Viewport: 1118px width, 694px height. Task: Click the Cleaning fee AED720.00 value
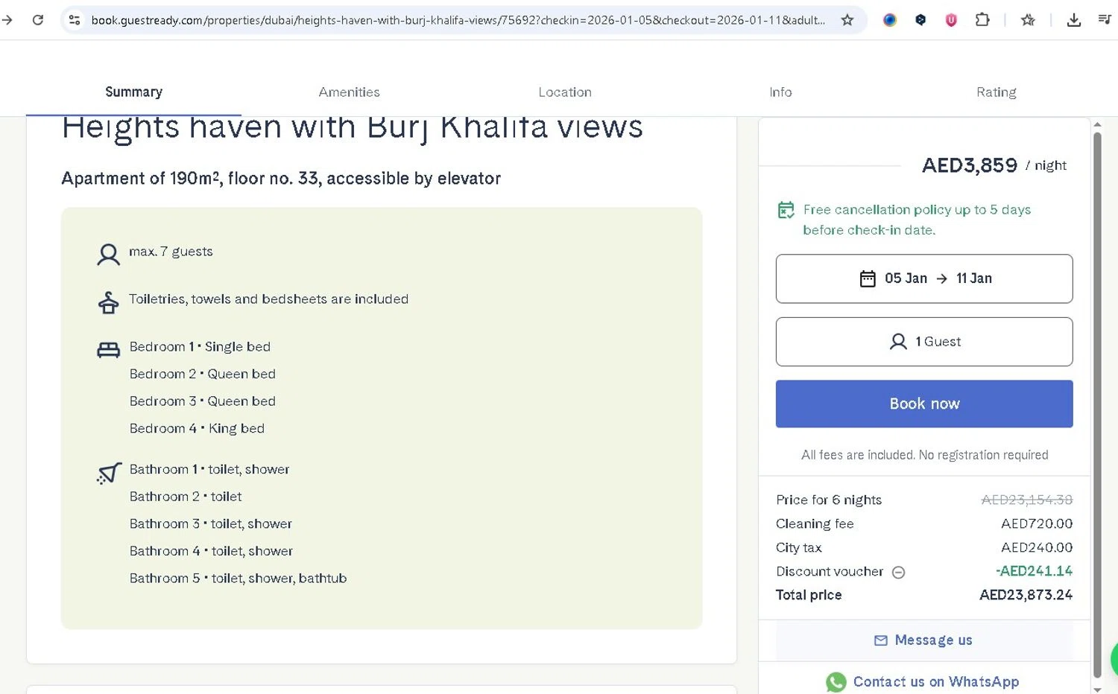pyautogui.click(x=1037, y=523)
